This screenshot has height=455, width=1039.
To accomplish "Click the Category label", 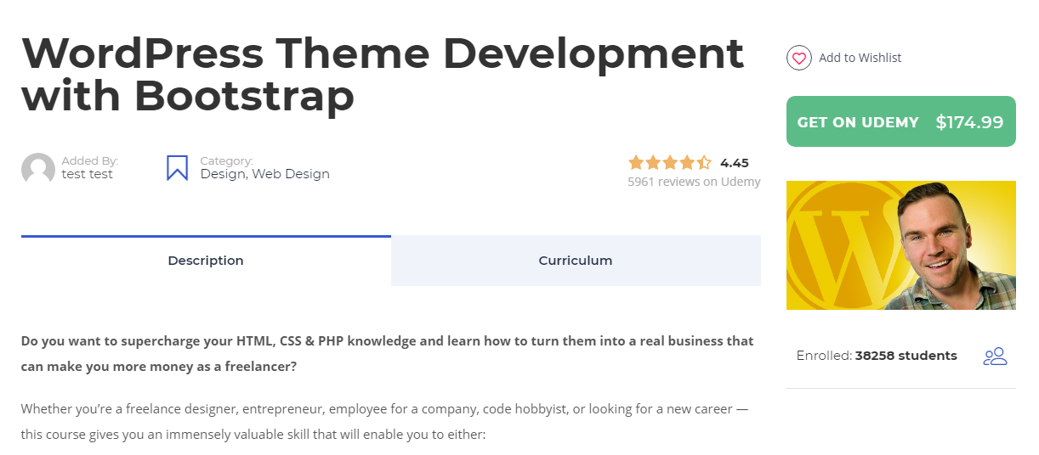I will tap(226, 160).
